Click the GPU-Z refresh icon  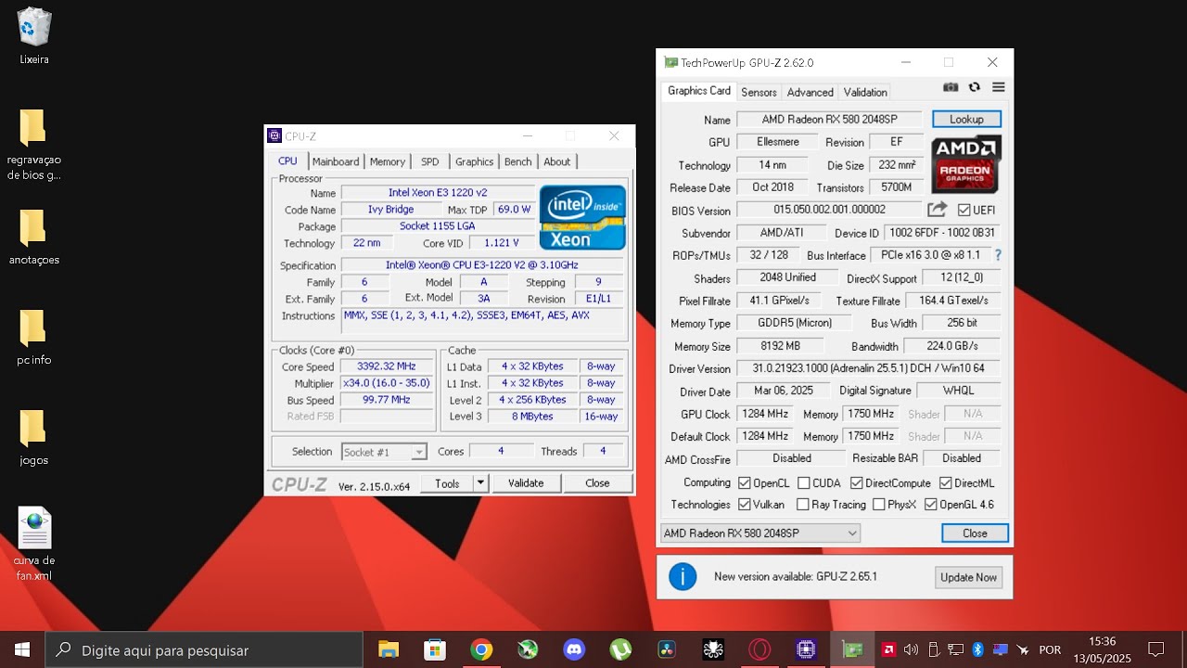pyautogui.click(x=975, y=87)
